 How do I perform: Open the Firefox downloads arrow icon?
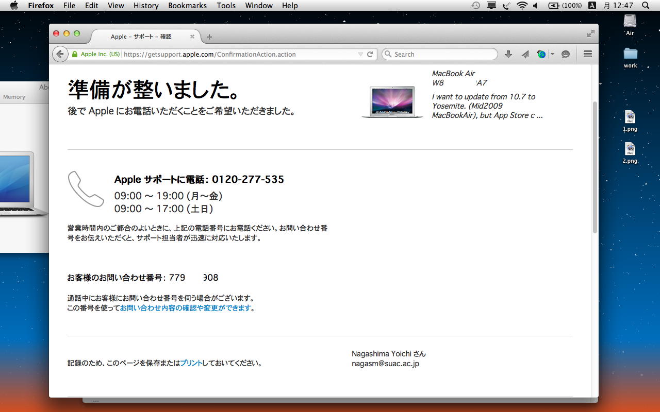click(x=508, y=54)
